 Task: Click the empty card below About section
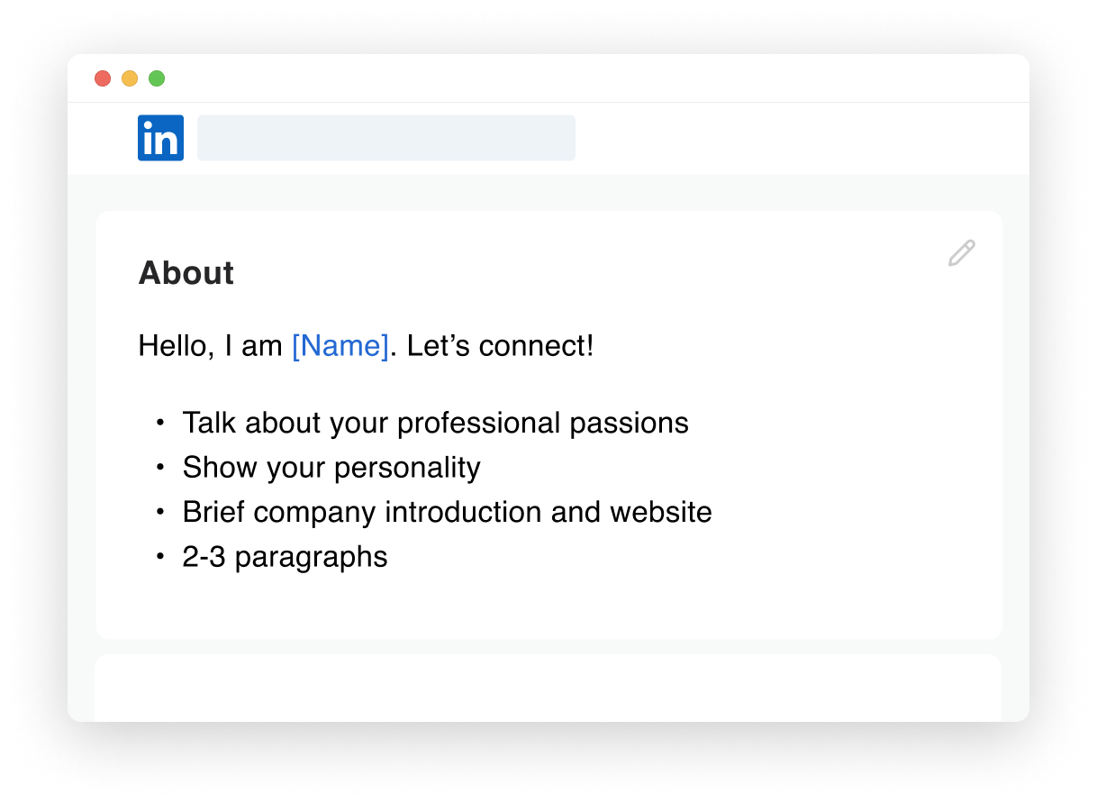coord(548,688)
